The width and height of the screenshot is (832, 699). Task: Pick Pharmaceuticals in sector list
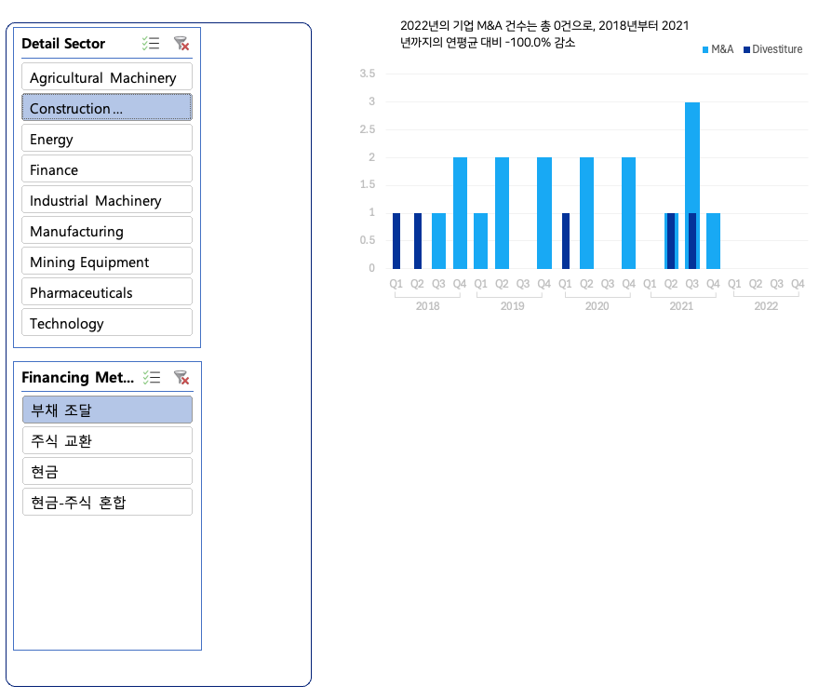coord(107,292)
